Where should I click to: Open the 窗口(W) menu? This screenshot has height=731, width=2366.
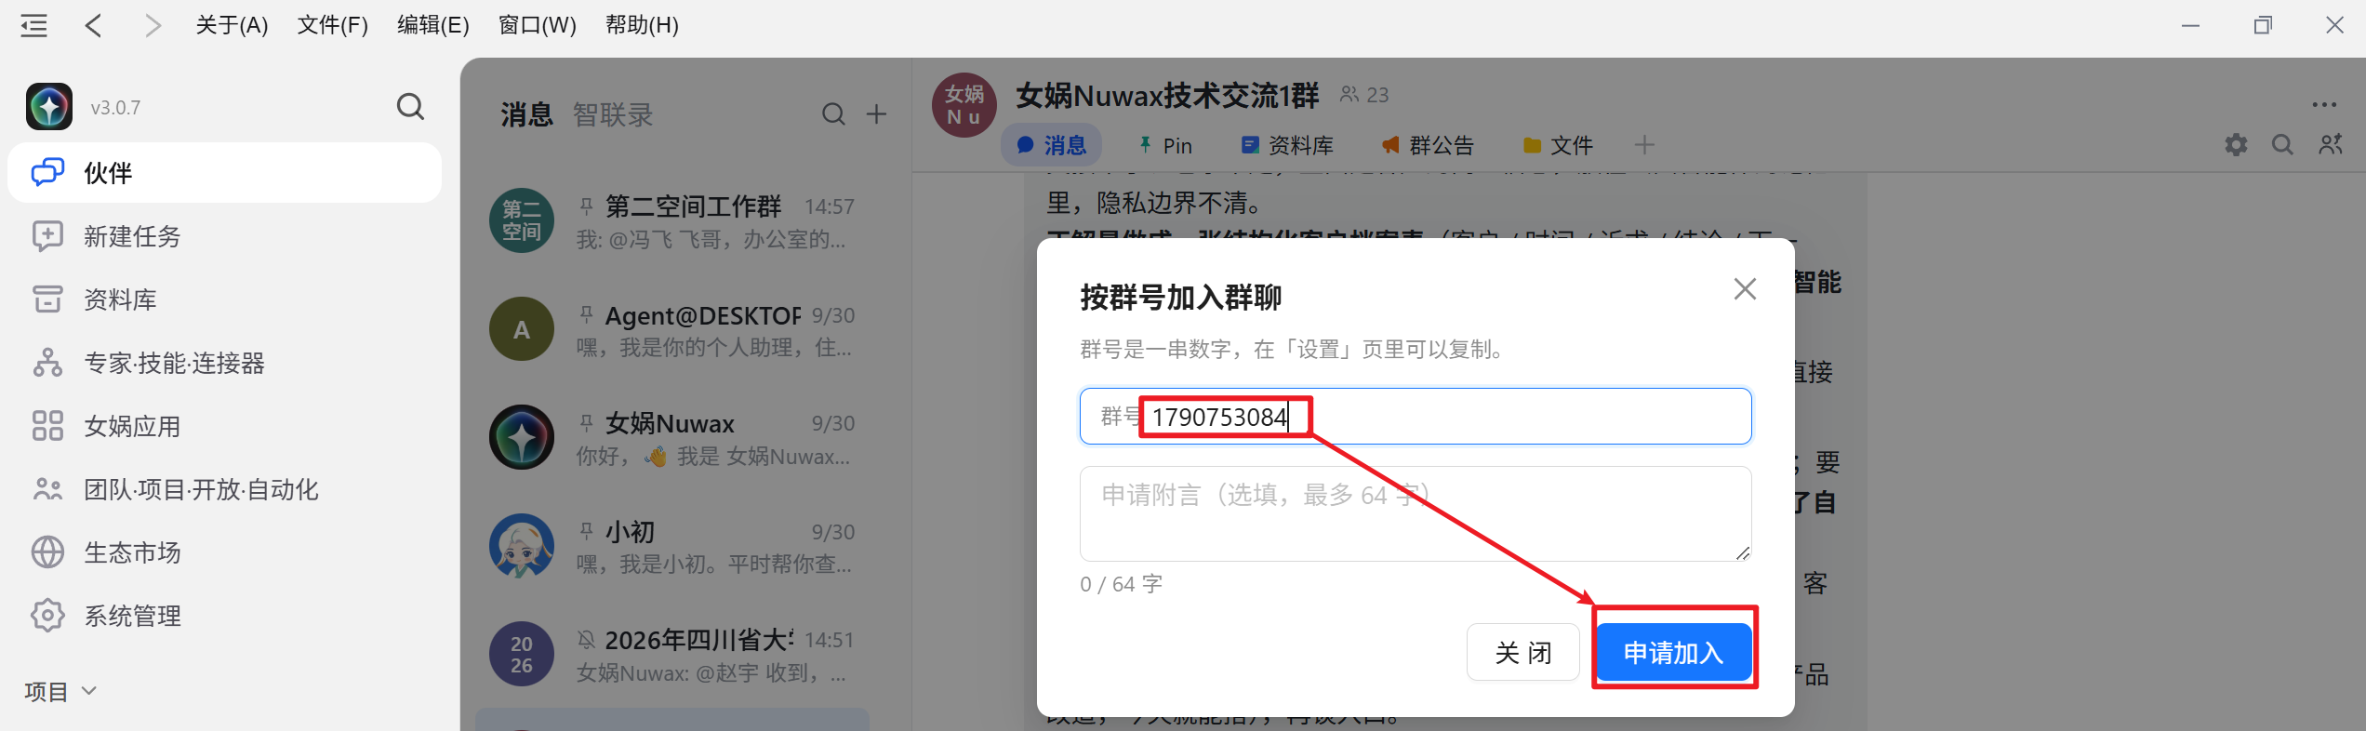coord(537,25)
